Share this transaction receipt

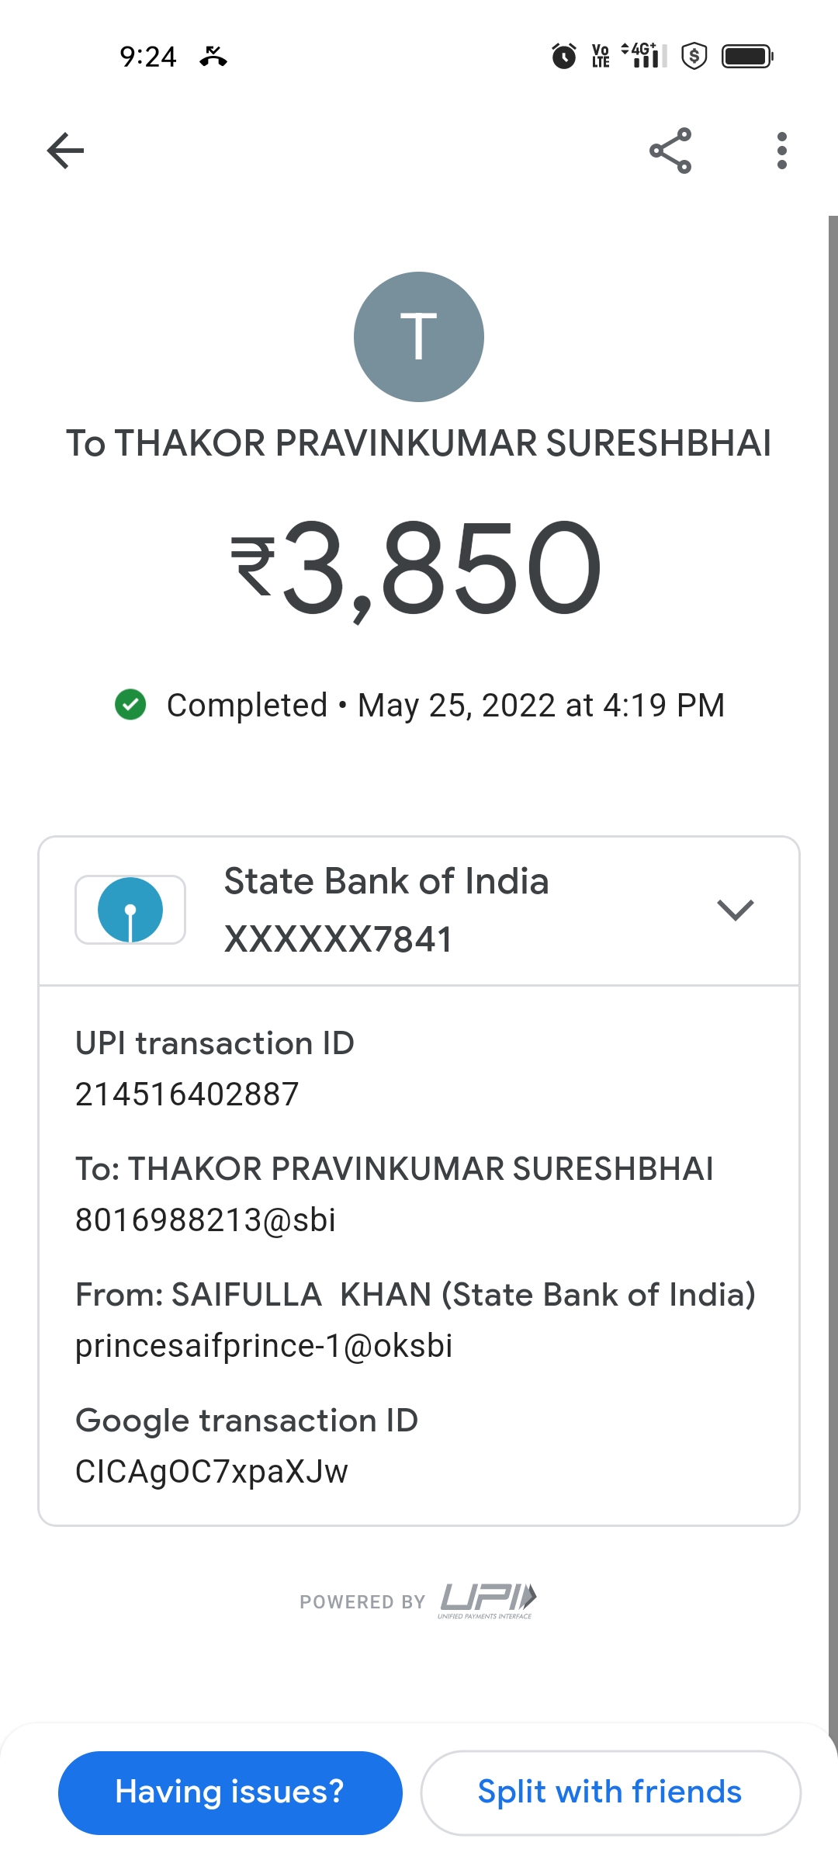click(x=670, y=151)
